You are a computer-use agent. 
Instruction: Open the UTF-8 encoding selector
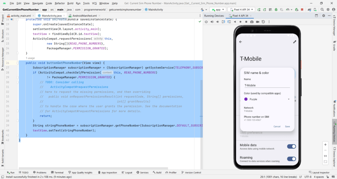tap(308, 177)
